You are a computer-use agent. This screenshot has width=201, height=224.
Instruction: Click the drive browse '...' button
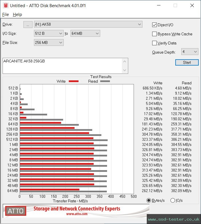28,25
